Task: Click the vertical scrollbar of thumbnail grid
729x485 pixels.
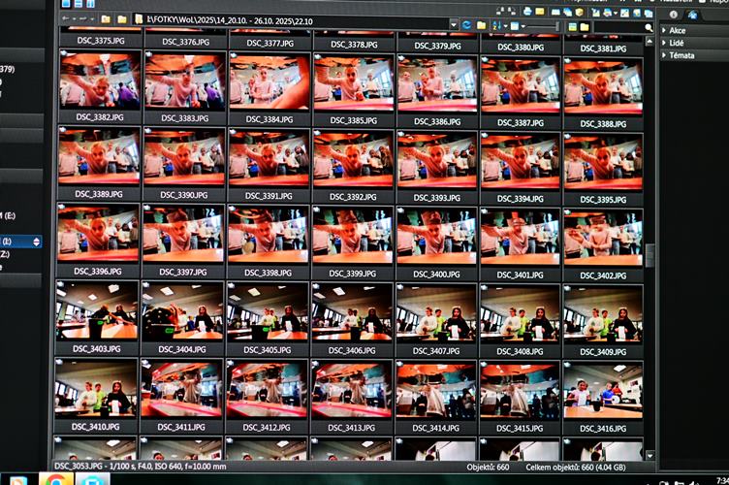Action: pyautogui.click(x=650, y=254)
